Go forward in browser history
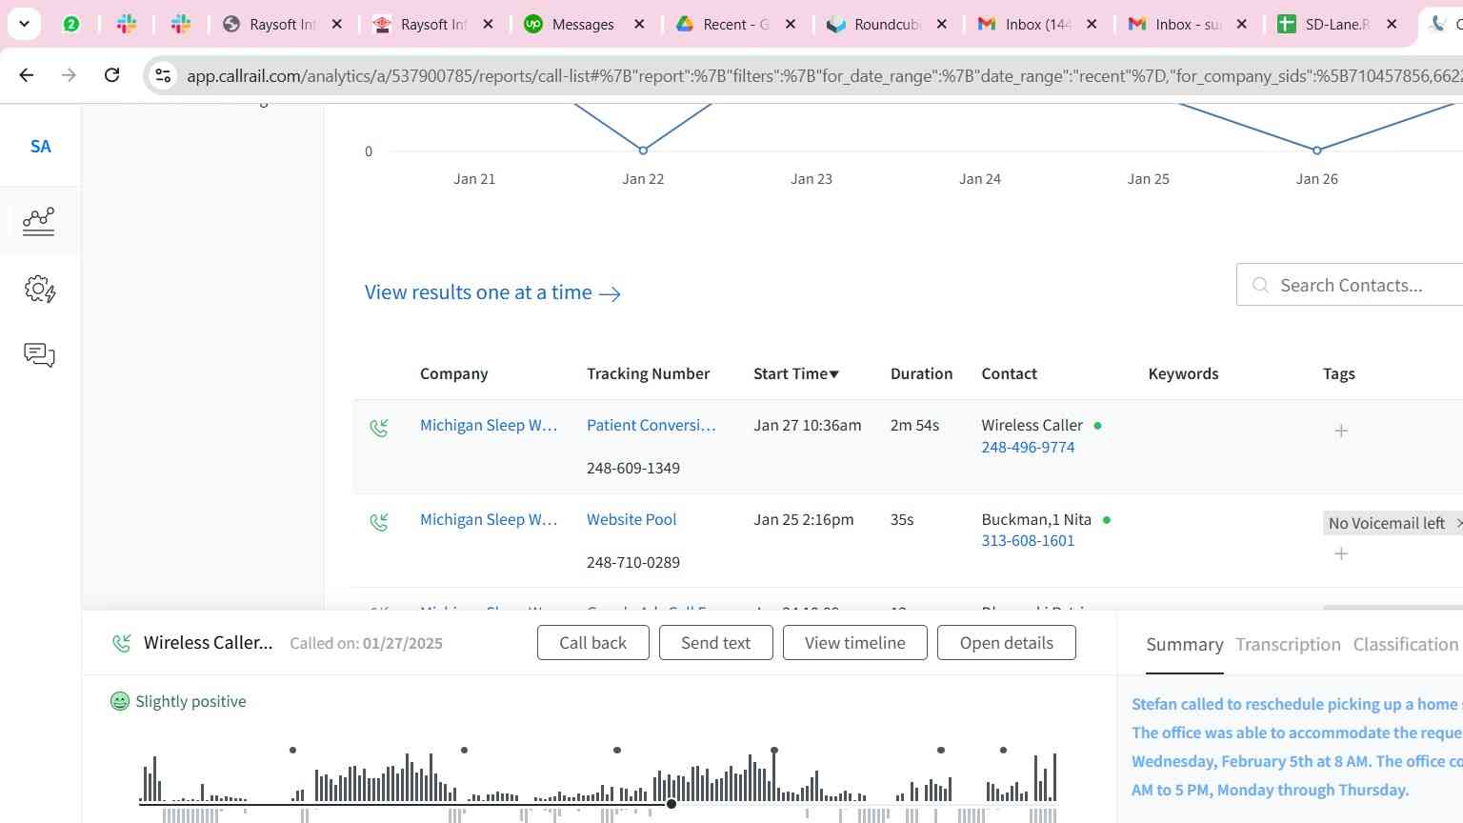Image resolution: width=1463 pixels, height=823 pixels. click(69, 74)
